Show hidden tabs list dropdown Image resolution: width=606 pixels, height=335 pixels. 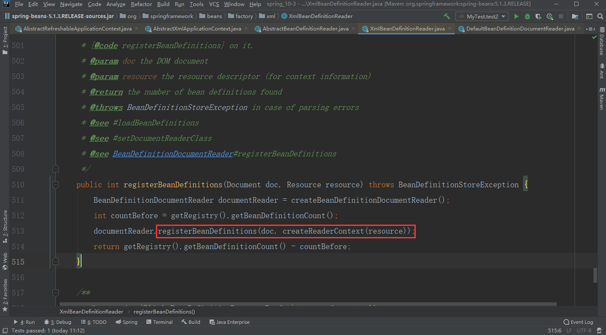click(591, 29)
